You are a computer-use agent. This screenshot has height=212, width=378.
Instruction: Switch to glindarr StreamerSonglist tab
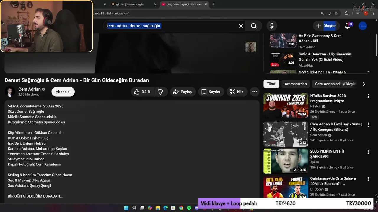130,4
